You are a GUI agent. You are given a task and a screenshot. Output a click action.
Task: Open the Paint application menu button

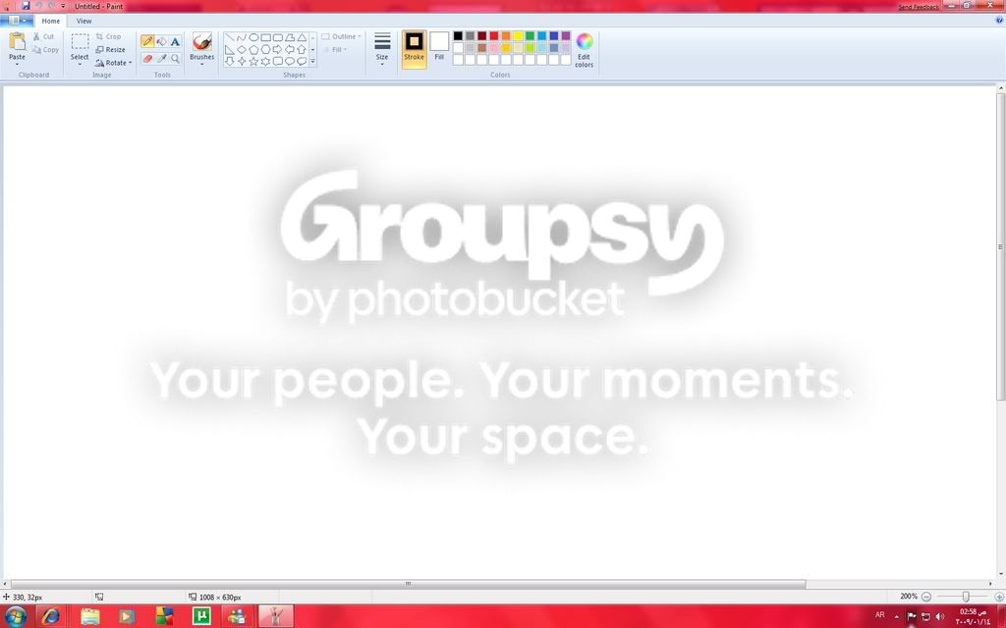tap(16, 21)
